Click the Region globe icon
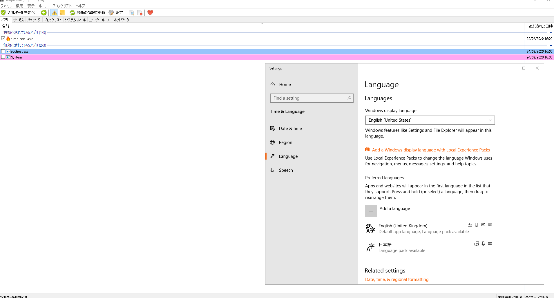 pos(272,142)
